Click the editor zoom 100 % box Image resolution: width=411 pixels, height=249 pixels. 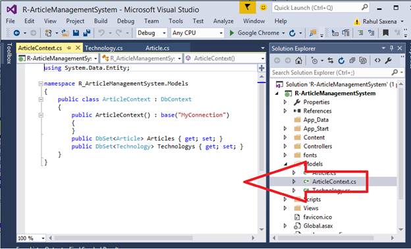pyautogui.click(x=31, y=238)
